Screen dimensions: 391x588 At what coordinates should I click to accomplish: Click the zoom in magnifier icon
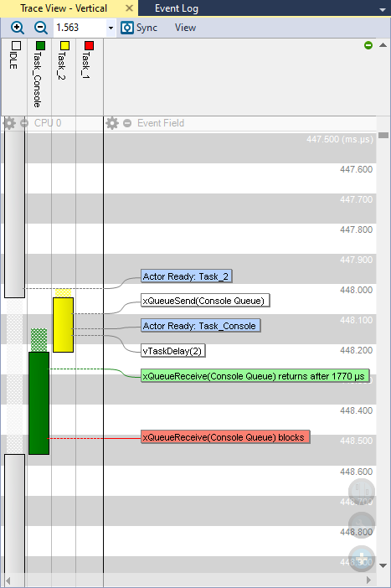(18, 28)
